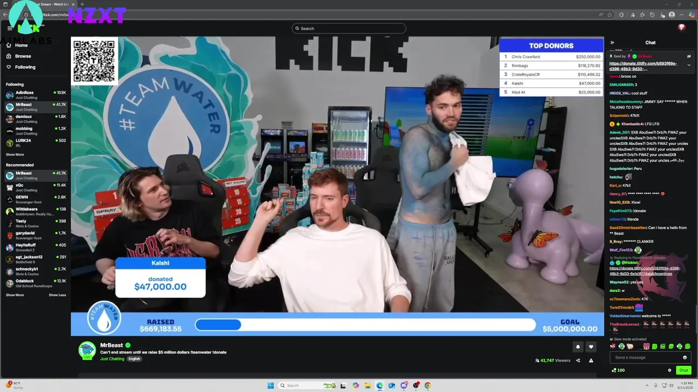The height and width of the screenshot is (392, 698).
Task: Open chat settings gear icon
Action: click(x=670, y=370)
